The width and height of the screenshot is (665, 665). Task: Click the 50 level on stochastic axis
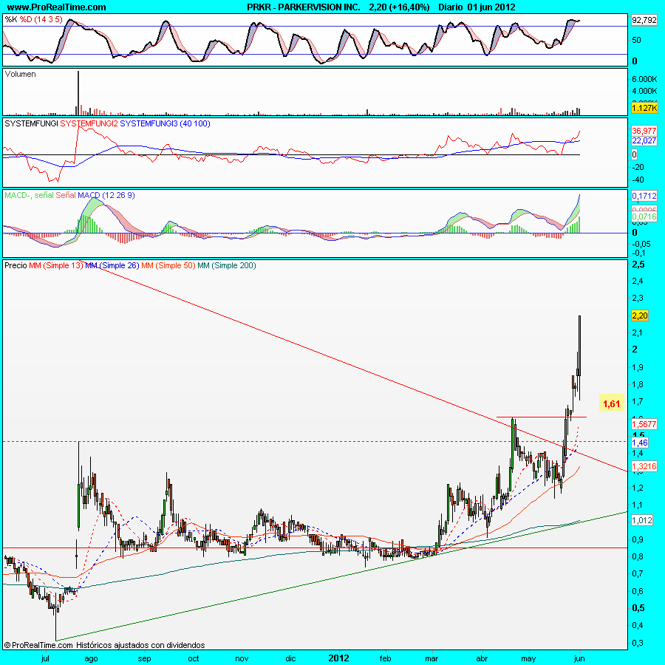point(636,41)
